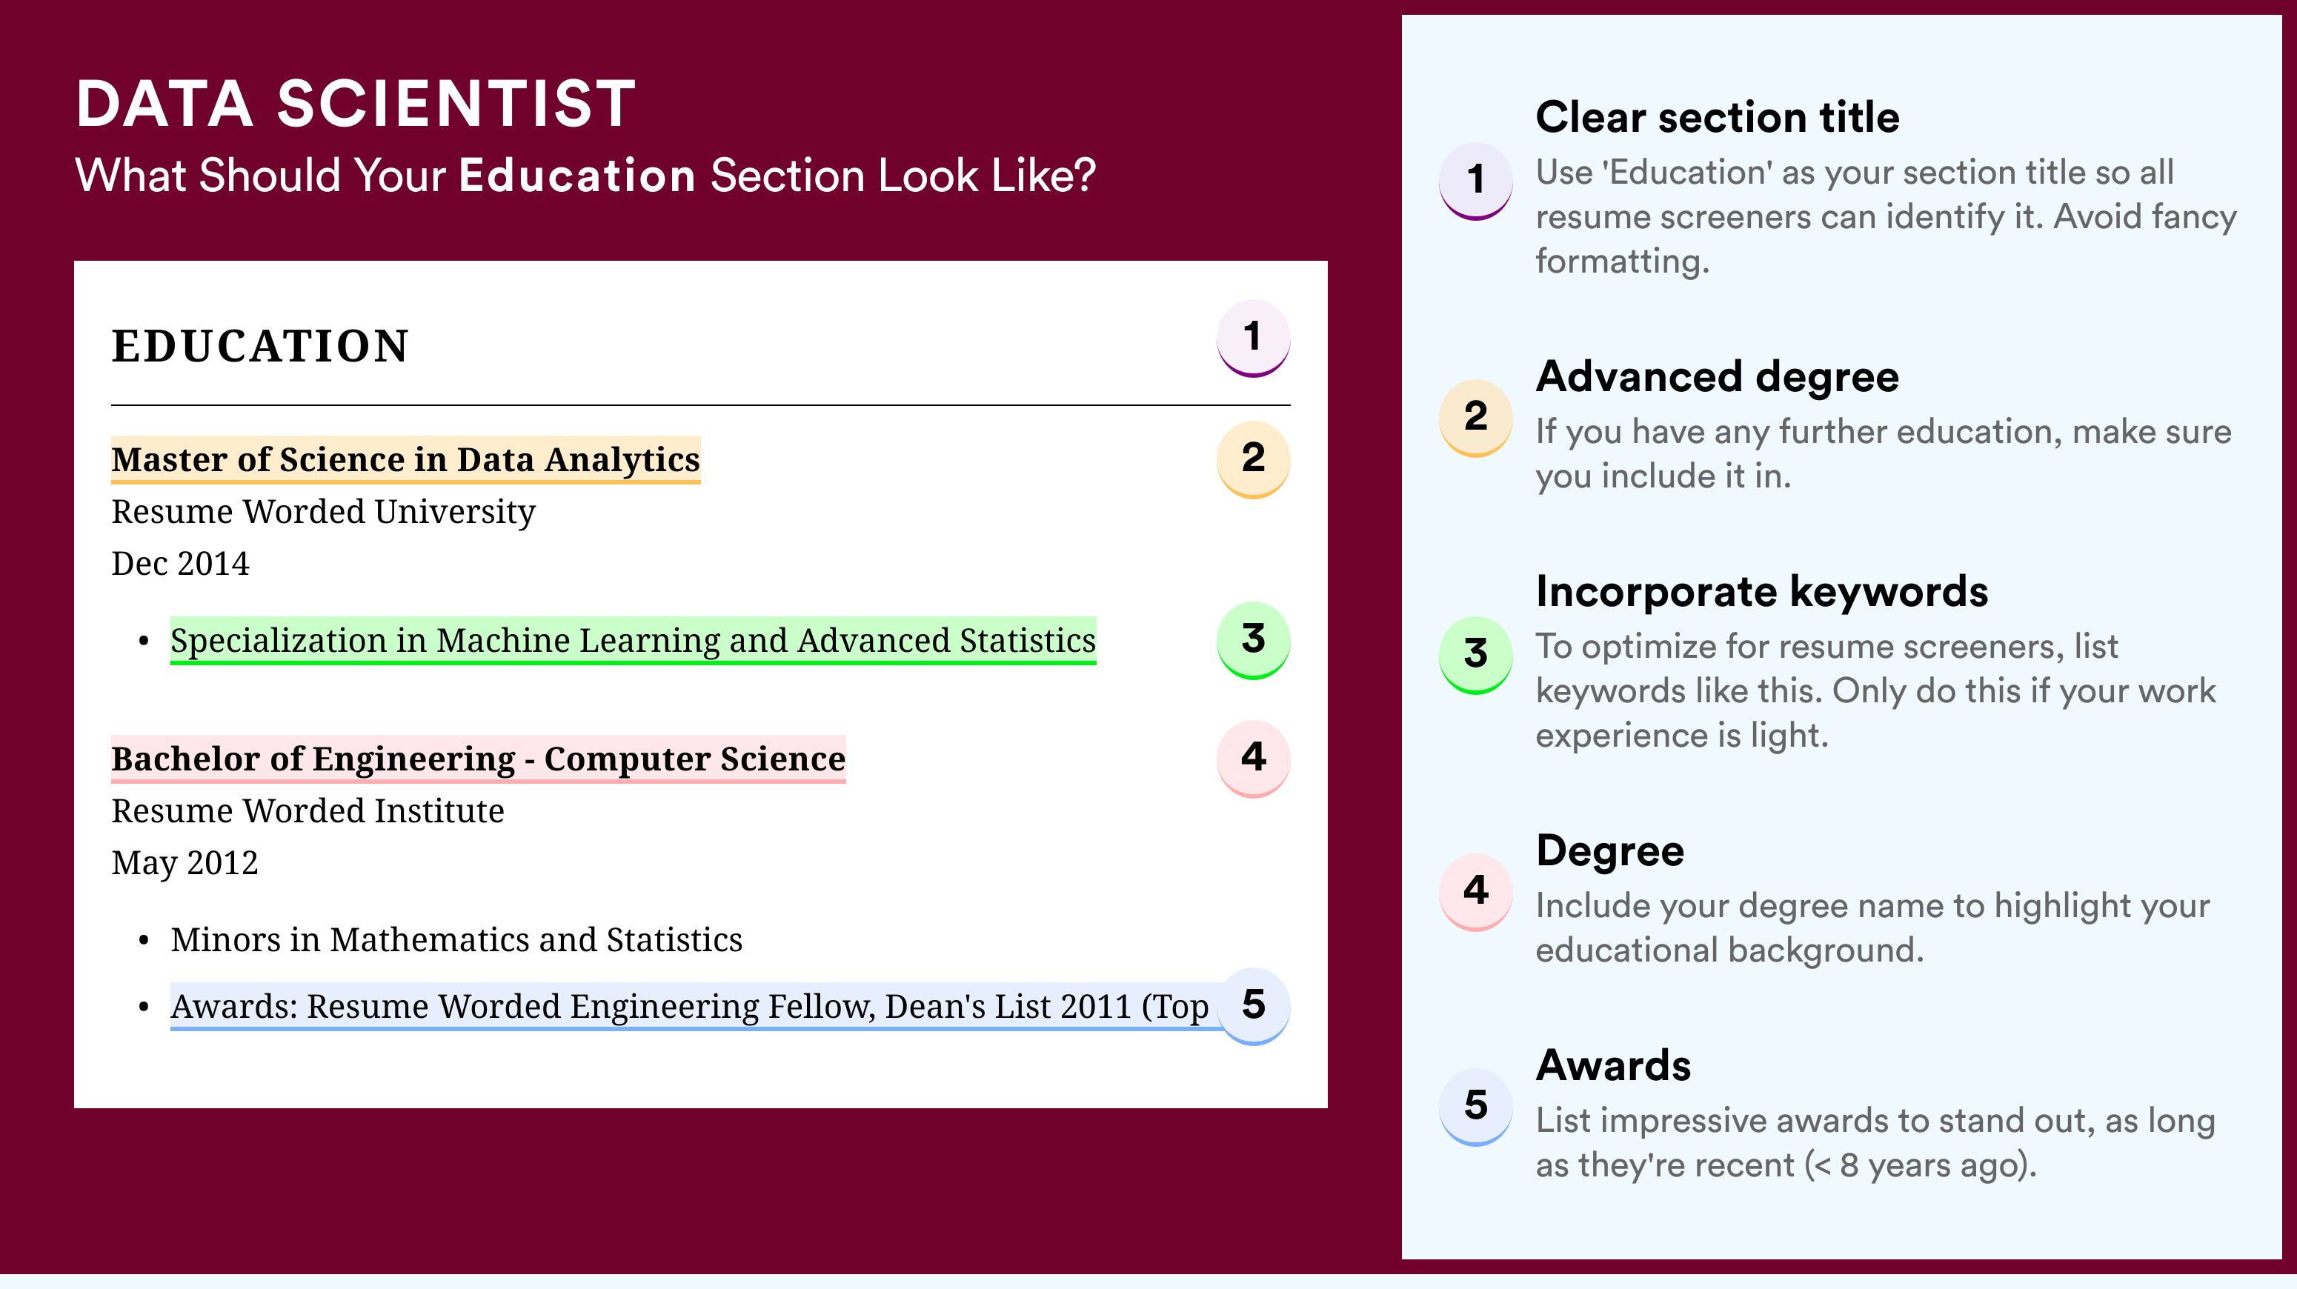The height and width of the screenshot is (1289, 2297).
Task: Select Bachelor of Engineering - Computer Science highlight
Action: (x=478, y=759)
